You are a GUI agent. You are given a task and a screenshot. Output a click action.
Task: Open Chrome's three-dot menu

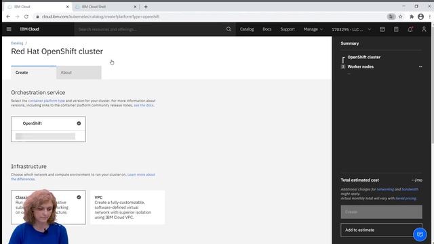click(x=430, y=16)
